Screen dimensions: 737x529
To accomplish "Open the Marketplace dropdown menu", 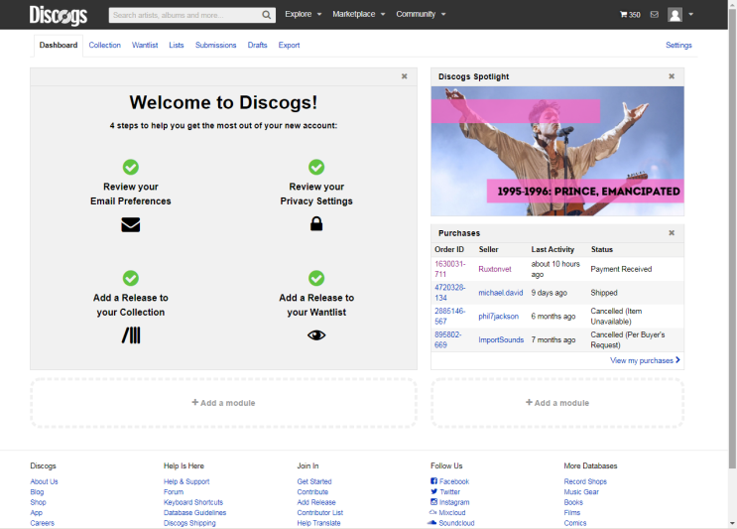I will (x=359, y=15).
